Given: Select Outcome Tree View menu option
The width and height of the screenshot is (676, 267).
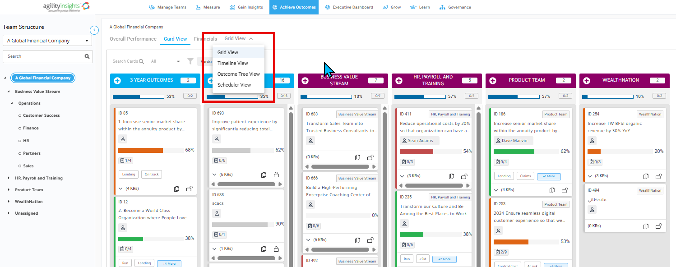Looking at the screenshot, I should click(238, 74).
